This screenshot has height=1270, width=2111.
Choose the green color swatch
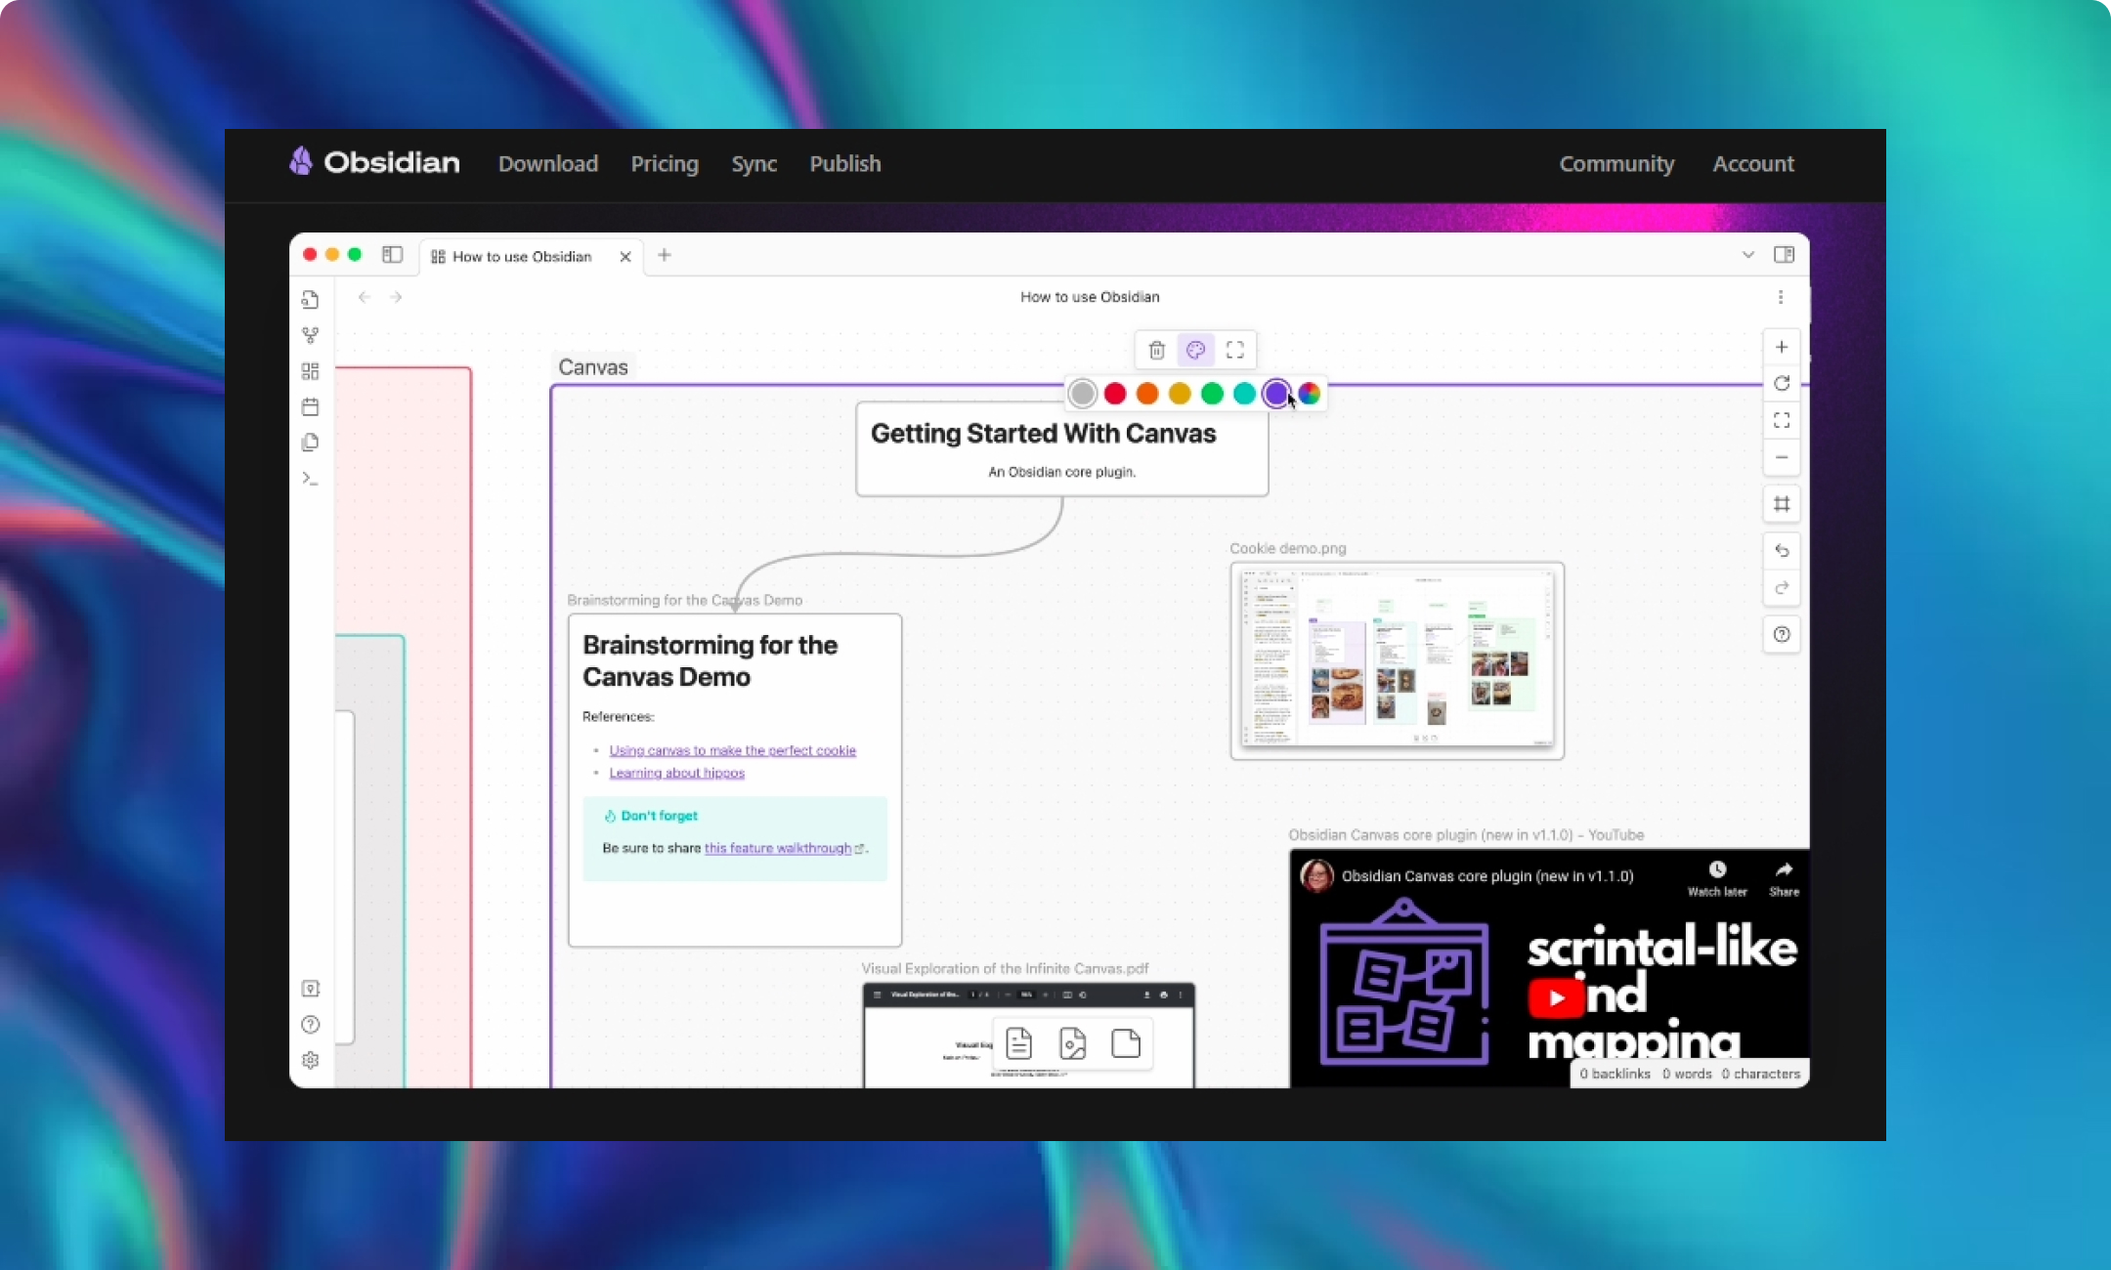pyautogui.click(x=1212, y=394)
